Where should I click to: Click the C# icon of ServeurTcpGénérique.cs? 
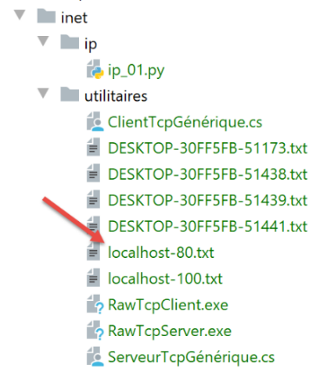[95, 357]
